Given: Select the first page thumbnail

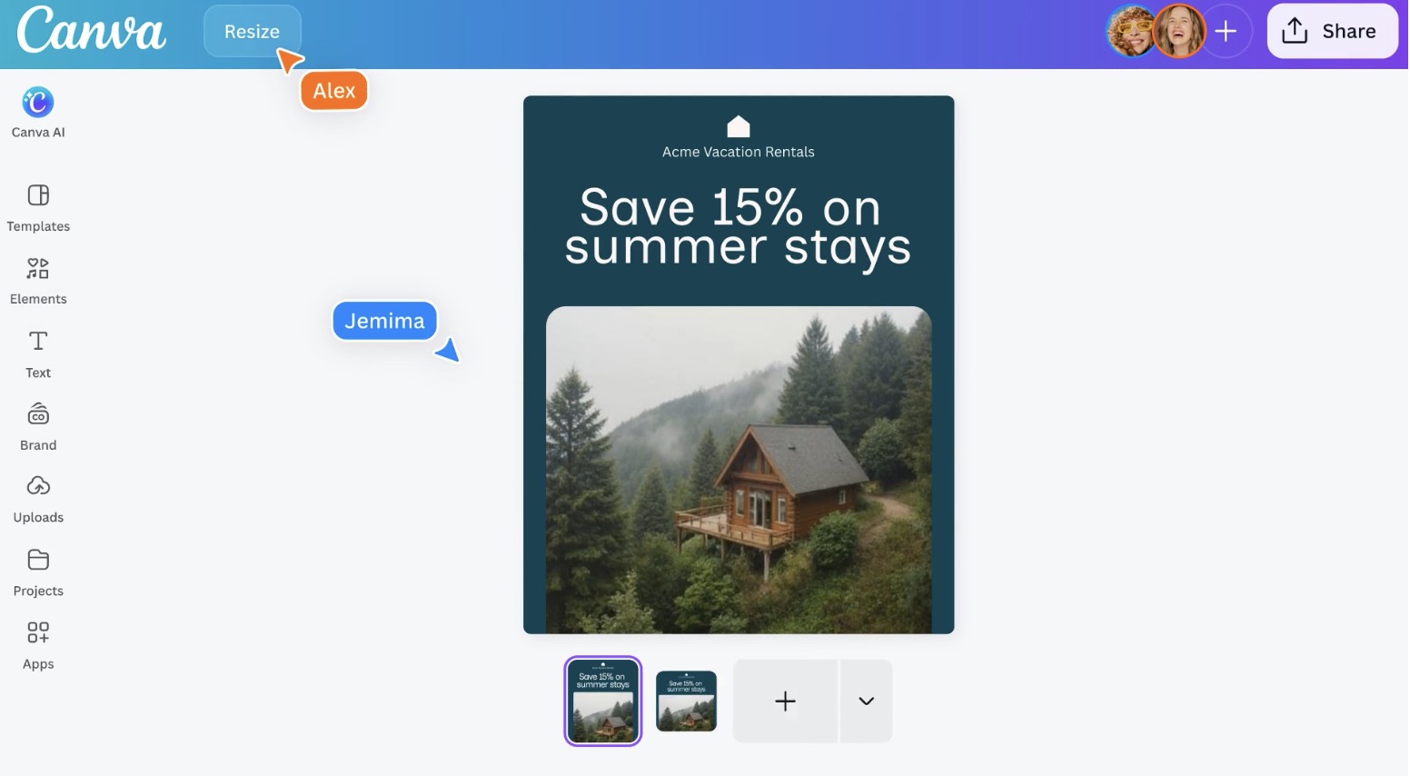Looking at the screenshot, I should (x=603, y=701).
